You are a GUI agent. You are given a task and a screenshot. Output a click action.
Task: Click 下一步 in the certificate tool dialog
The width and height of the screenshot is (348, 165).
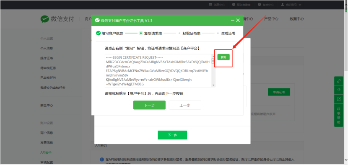pos(149,105)
